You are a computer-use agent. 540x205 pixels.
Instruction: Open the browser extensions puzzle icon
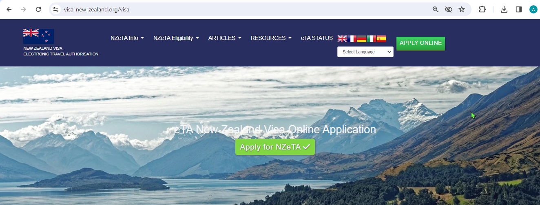(x=482, y=9)
